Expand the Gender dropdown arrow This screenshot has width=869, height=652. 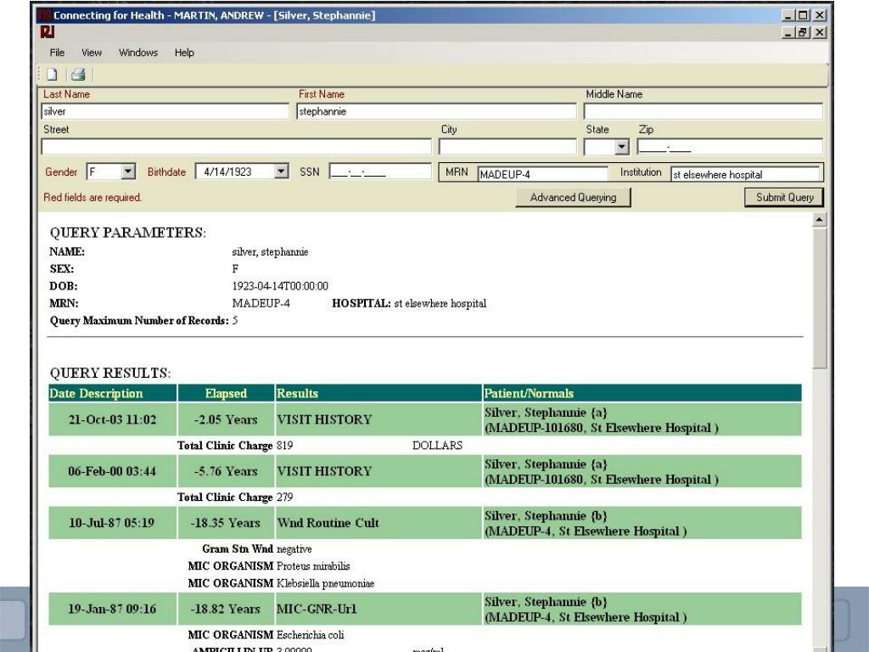[128, 171]
